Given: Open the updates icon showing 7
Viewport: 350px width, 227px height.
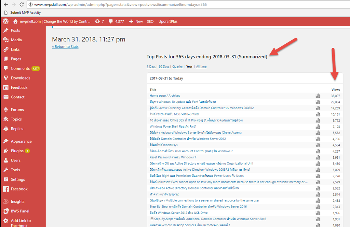Looking at the screenshot, I should point(97,22).
